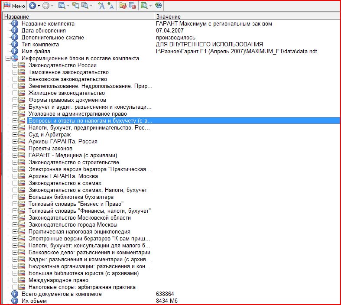The image size is (341, 305).
Task: Click the size value 8434 Мб
Action: [166, 301]
